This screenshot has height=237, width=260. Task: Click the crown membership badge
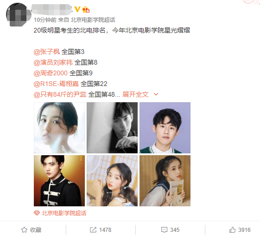[86, 9]
